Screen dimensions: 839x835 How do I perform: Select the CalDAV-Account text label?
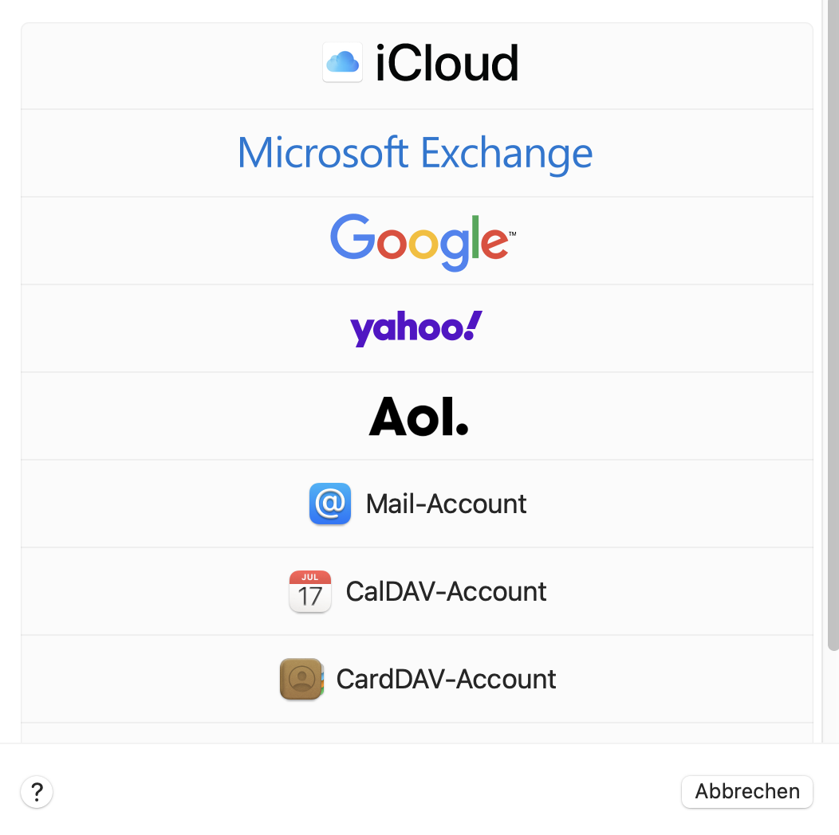(446, 591)
